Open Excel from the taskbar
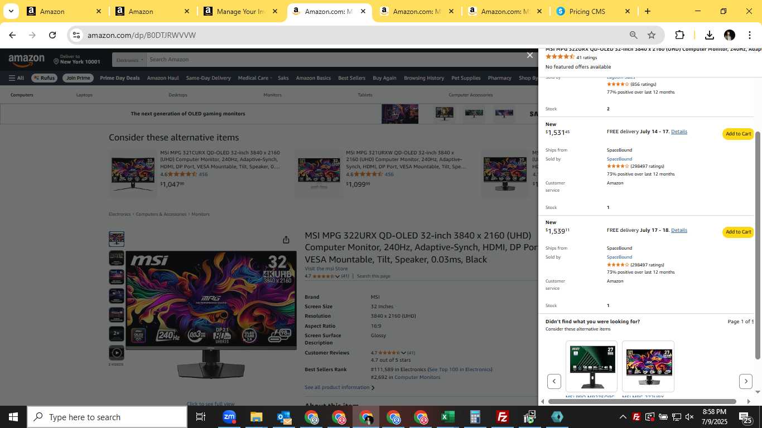 pos(447,417)
